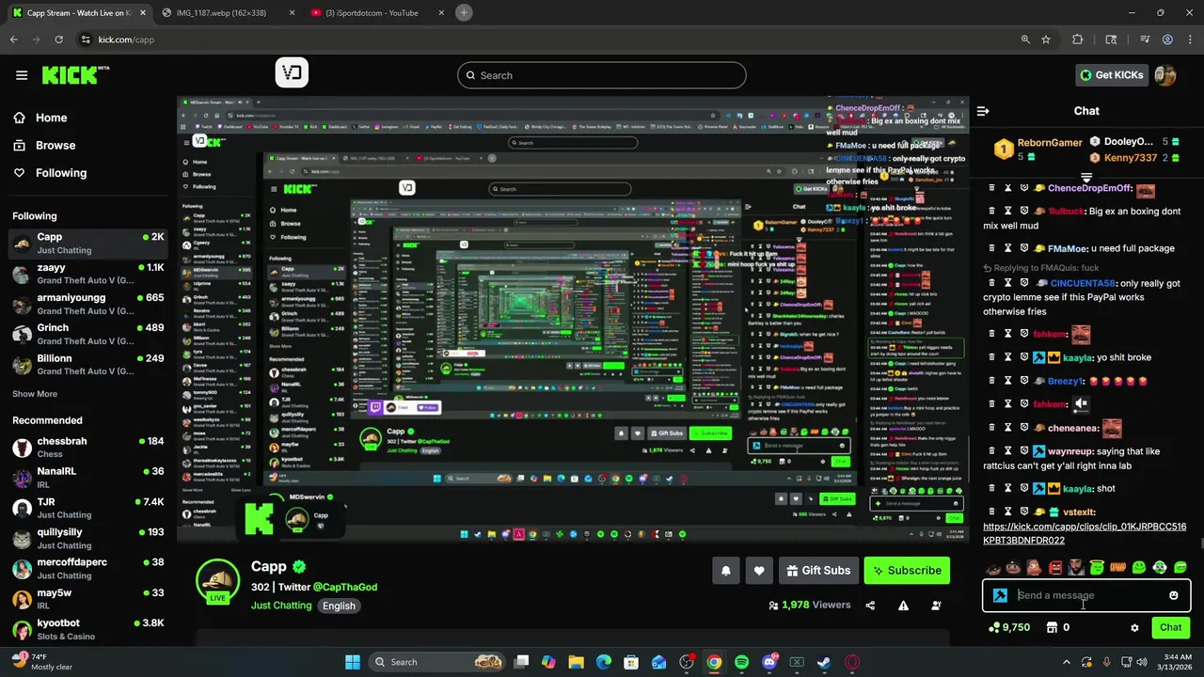Open Spotify from the taskbar
This screenshot has width=1204, height=677.
click(742, 662)
